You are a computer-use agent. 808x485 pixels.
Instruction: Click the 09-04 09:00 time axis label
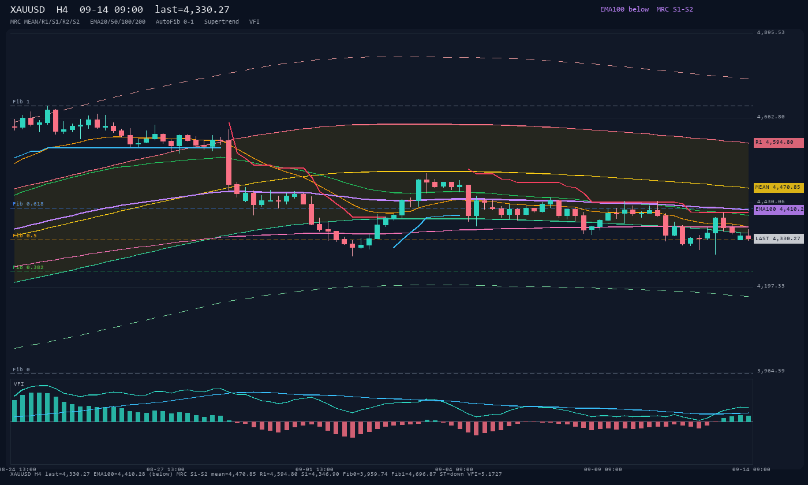pos(454,469)
